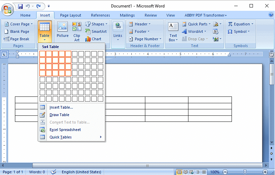This screenshot has height=175, width=275.
Task: Open the WordArt gallery
Action: pos(194,31)
